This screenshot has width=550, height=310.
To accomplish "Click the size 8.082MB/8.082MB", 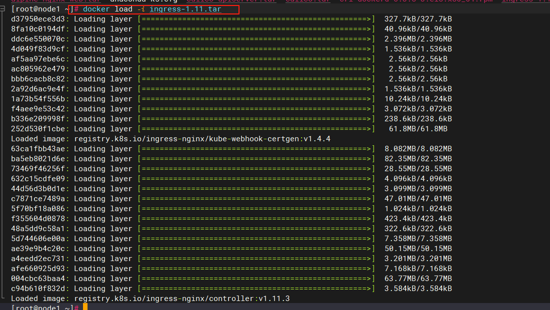I will point(418,149).
